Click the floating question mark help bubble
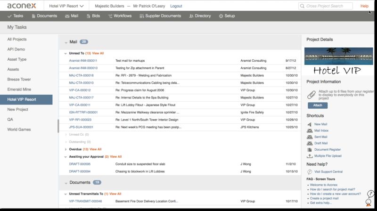The height and width of the screenshot is (211, 377). tap(370, 194)
